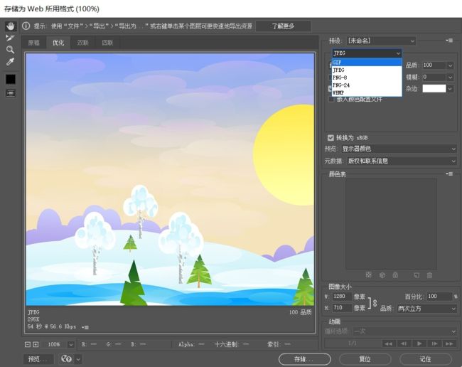Choose PNG-24 from the format list
This screenshot has height=367, width=462.
click(x=367, y=85)
